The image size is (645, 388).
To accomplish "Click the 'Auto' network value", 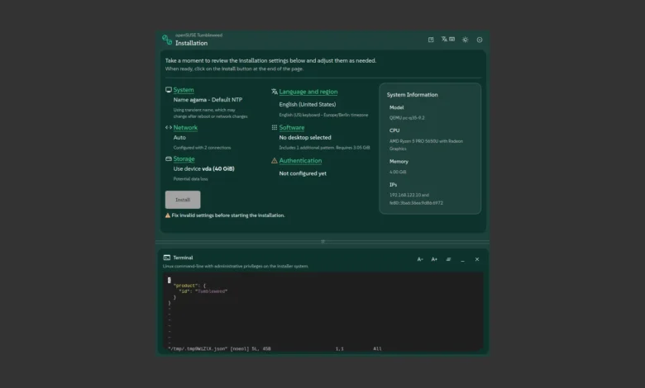I will click(179, 138).
